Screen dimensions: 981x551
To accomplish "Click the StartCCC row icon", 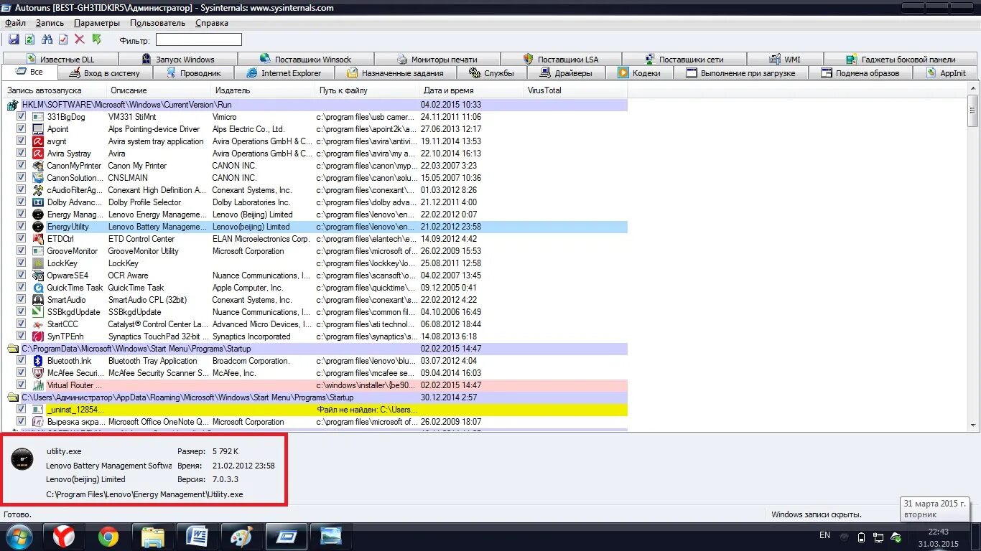I will coord(38,324).
